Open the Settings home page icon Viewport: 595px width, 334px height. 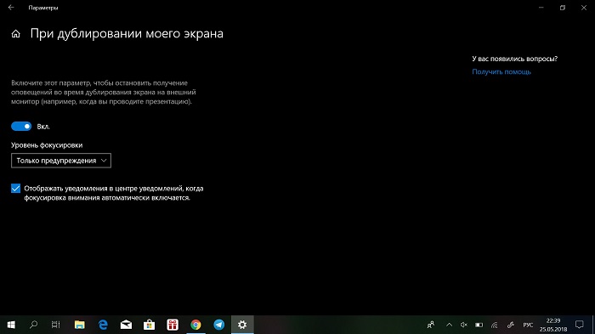click(15, 34)
